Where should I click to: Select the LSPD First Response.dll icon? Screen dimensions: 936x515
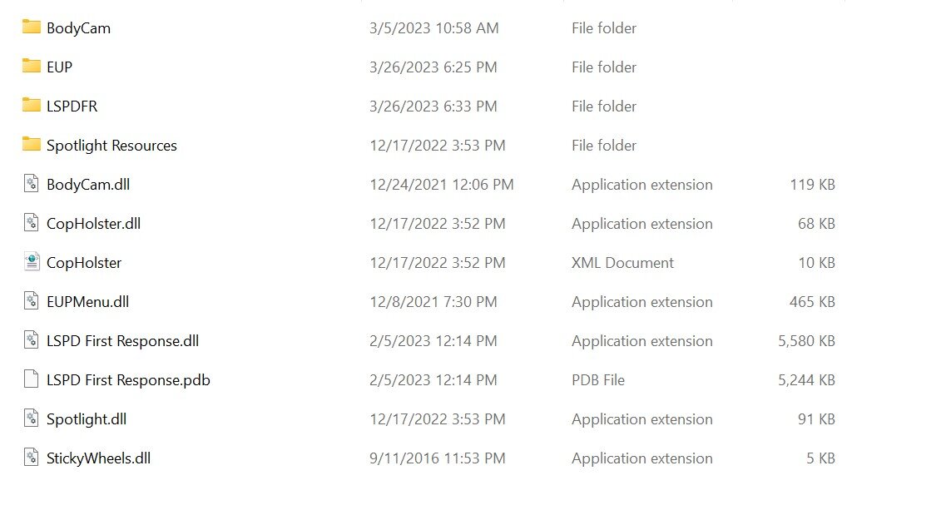[32, 340]
